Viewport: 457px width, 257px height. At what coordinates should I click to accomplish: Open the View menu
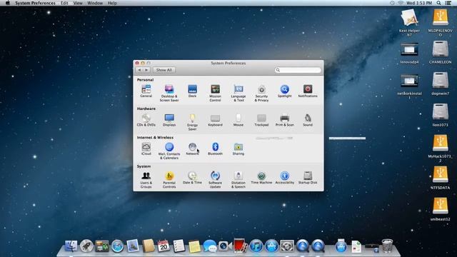(x=78, y=3)
